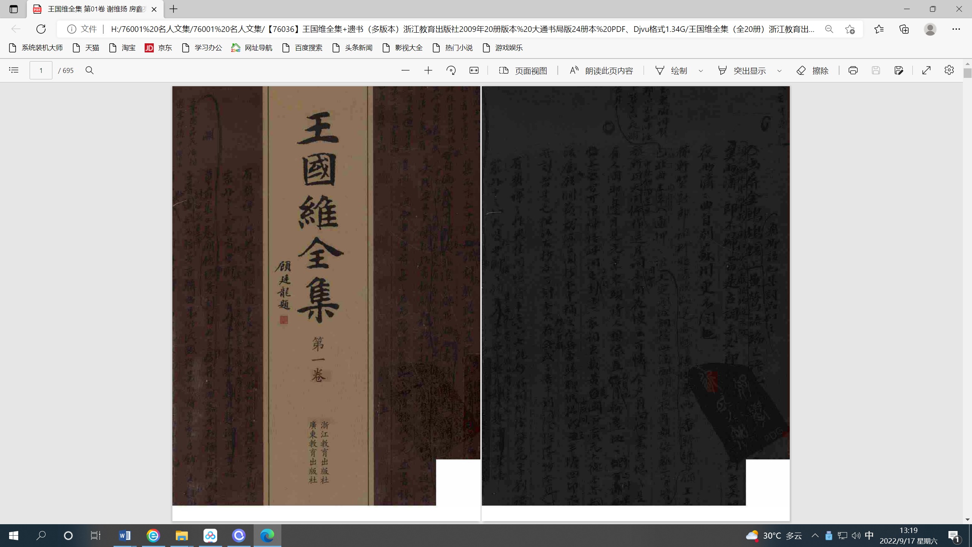972x547 pixels.
Task: Expand the 绘制 draw options dropdown
Action: [x=701, y=71]
